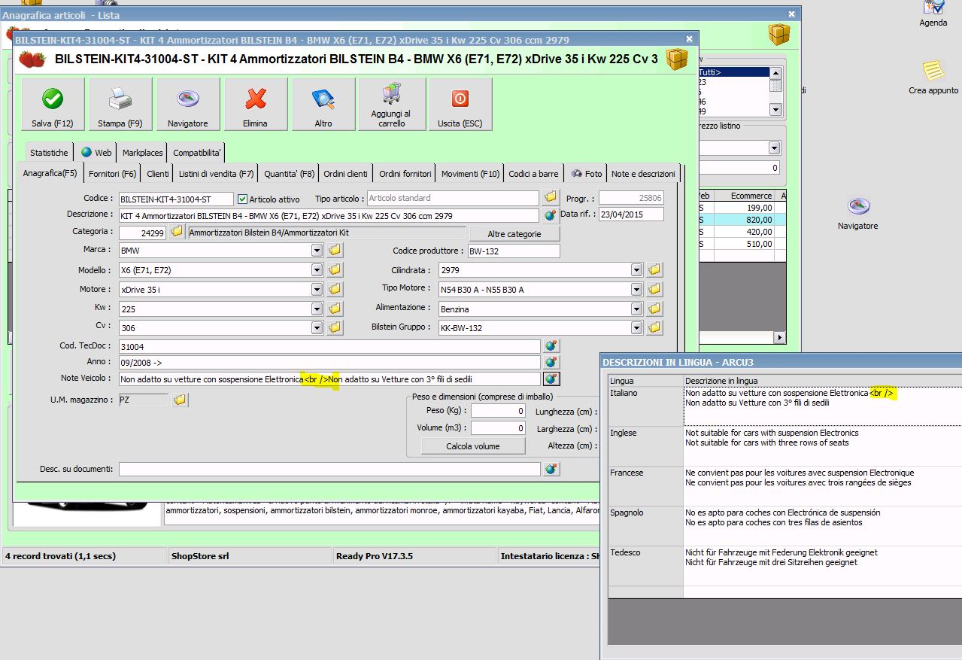
Task: Switch to the Fornitori (F6) tab
Action: click(x=112, y=174)
